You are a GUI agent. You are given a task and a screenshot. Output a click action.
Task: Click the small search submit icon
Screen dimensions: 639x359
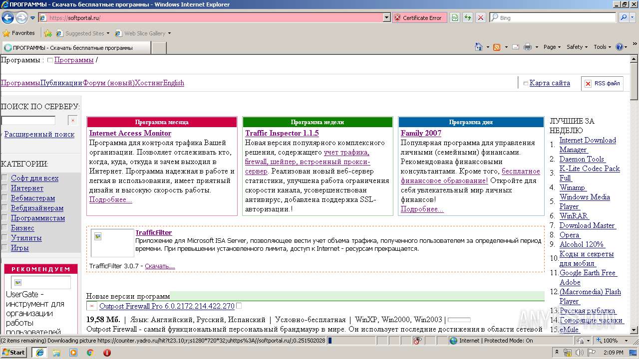[x=73, y=121]
